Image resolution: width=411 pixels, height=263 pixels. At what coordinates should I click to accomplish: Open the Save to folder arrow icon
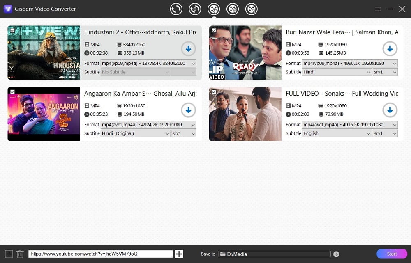click(336, 254)
